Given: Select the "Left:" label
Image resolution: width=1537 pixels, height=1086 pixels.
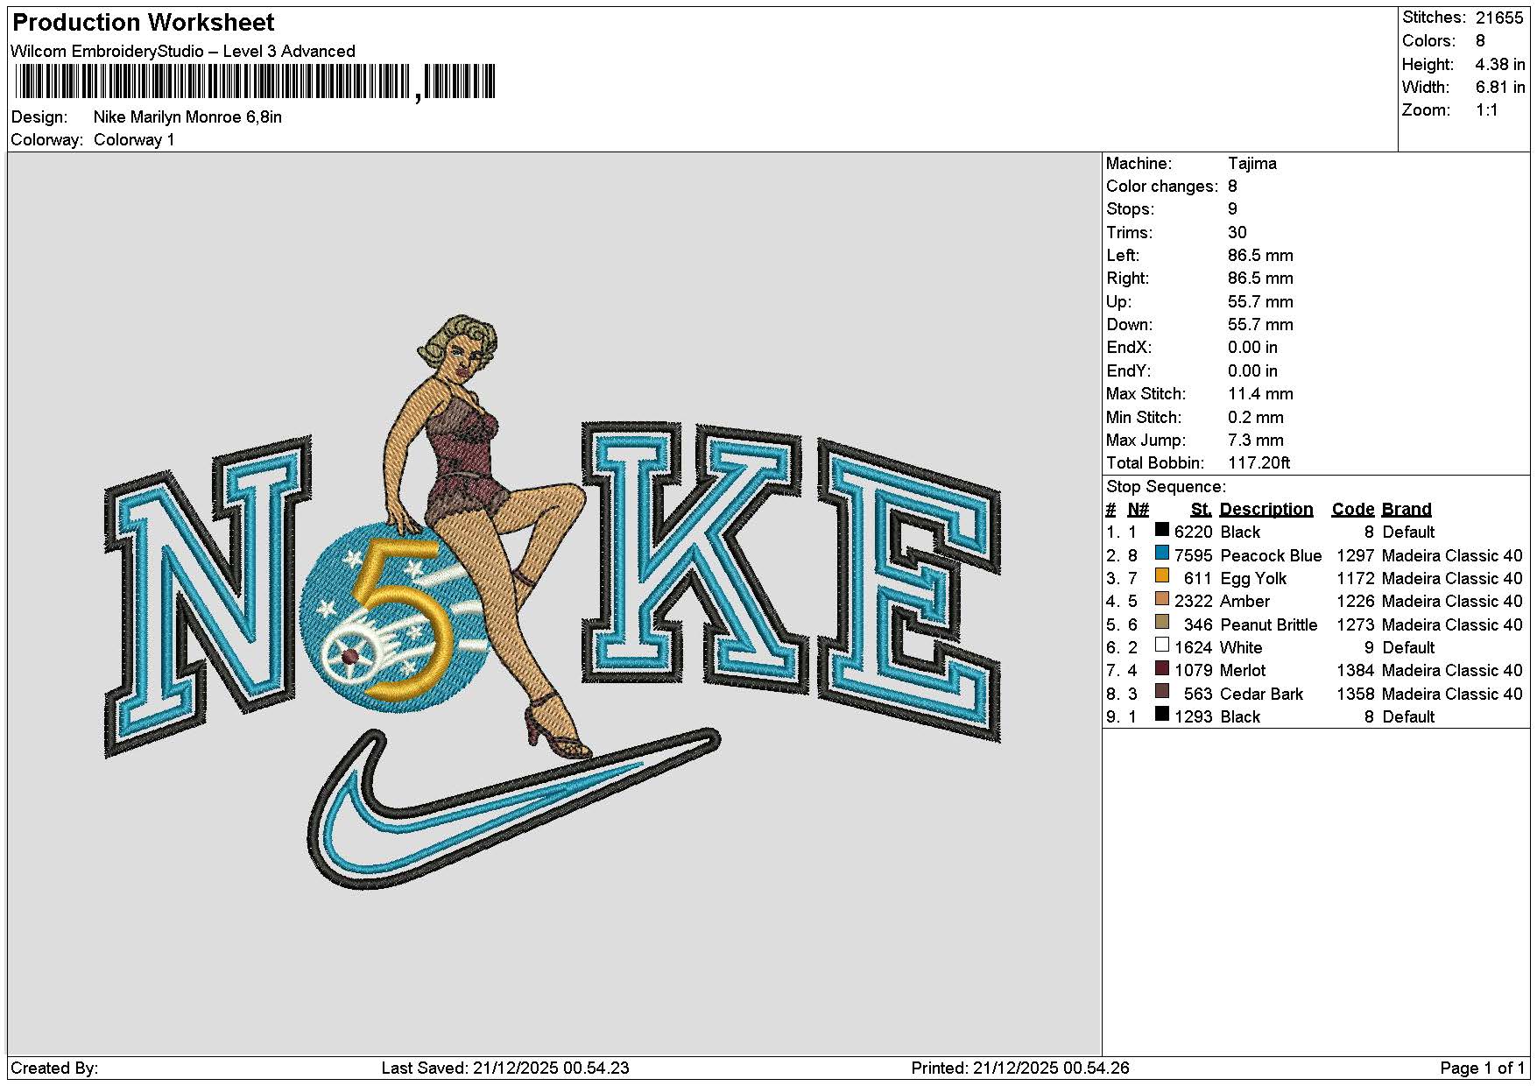Looking at the screenshot, I should pyautogui.click(x=1123, y=256).
